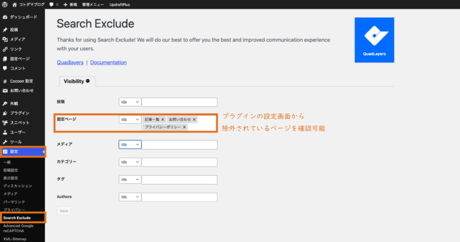
Task: Select the Visibility tab
Action: coord(77,81)
